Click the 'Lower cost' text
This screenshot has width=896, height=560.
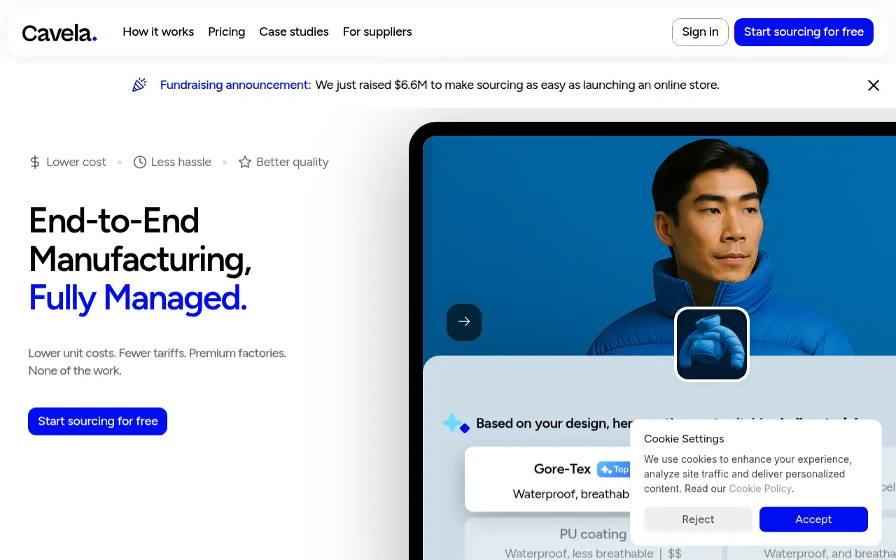coord(76,162)
